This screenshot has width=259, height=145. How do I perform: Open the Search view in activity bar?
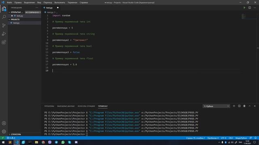[x=4, y=17]
